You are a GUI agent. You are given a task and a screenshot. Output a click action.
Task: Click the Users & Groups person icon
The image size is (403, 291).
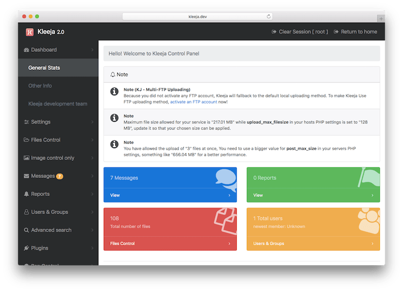[x=27, y=212]
